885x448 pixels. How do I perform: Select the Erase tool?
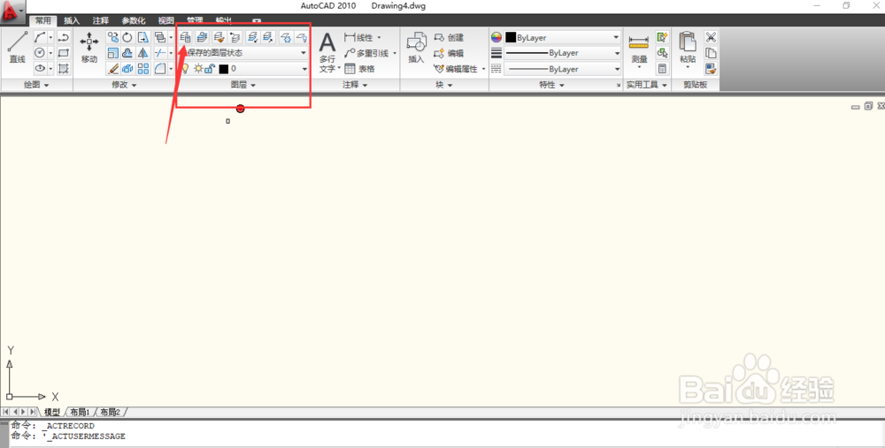pos(113,69)
